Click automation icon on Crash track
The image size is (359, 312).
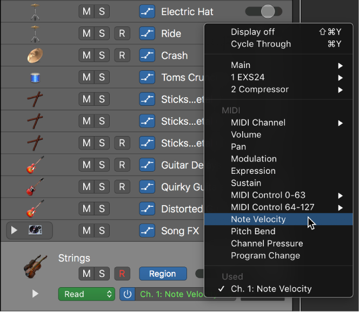pos(147,55)
